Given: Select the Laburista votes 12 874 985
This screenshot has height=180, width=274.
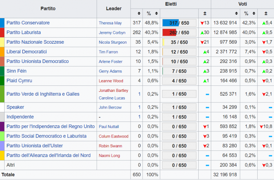Looking at the screenshot, I should pyautogui.click(x=225, y=32).
